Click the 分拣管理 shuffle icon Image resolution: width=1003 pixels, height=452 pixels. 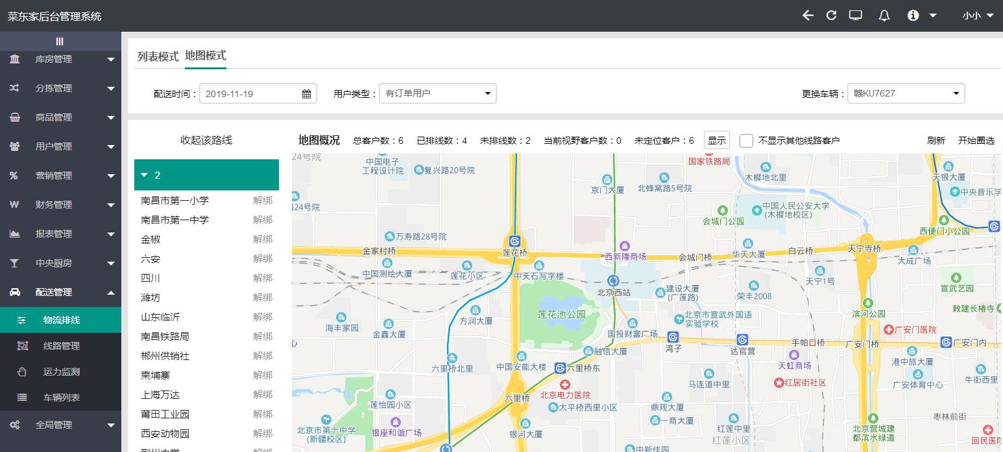click(14, 88)
